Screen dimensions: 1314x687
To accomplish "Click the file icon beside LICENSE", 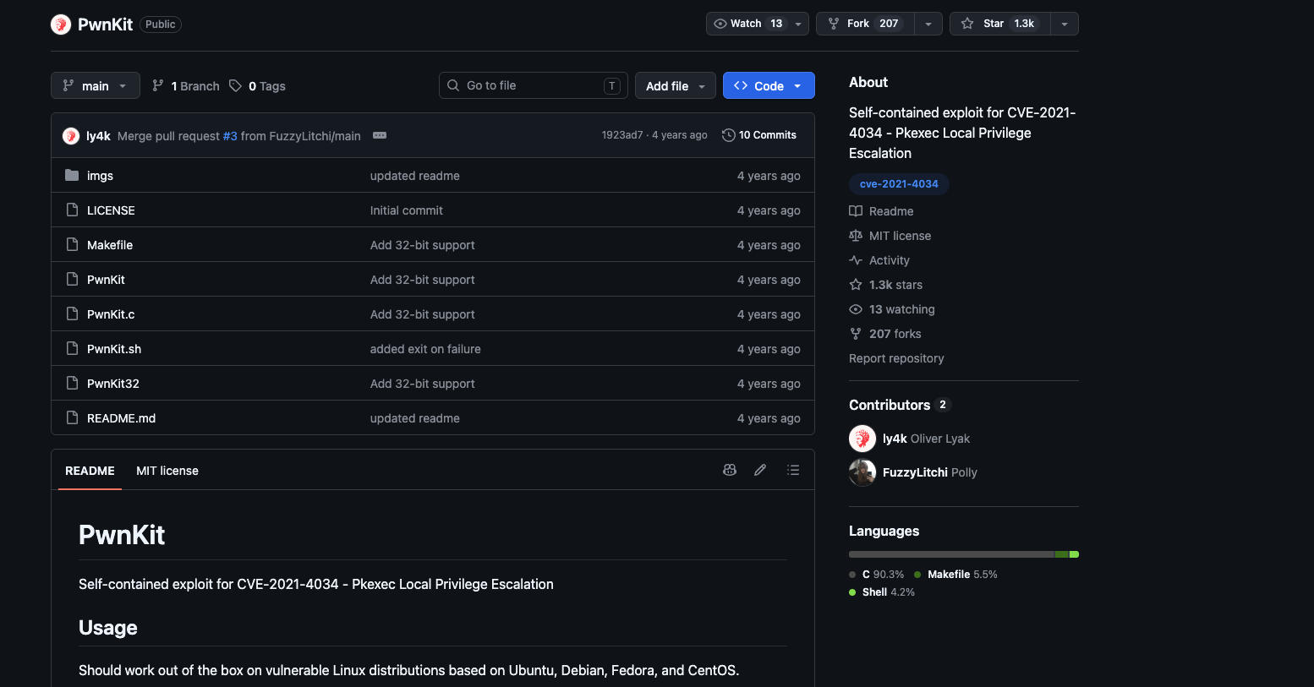I will (72, 210).
